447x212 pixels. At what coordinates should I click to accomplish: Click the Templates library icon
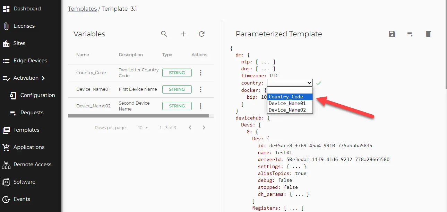[x=6, y=130]
